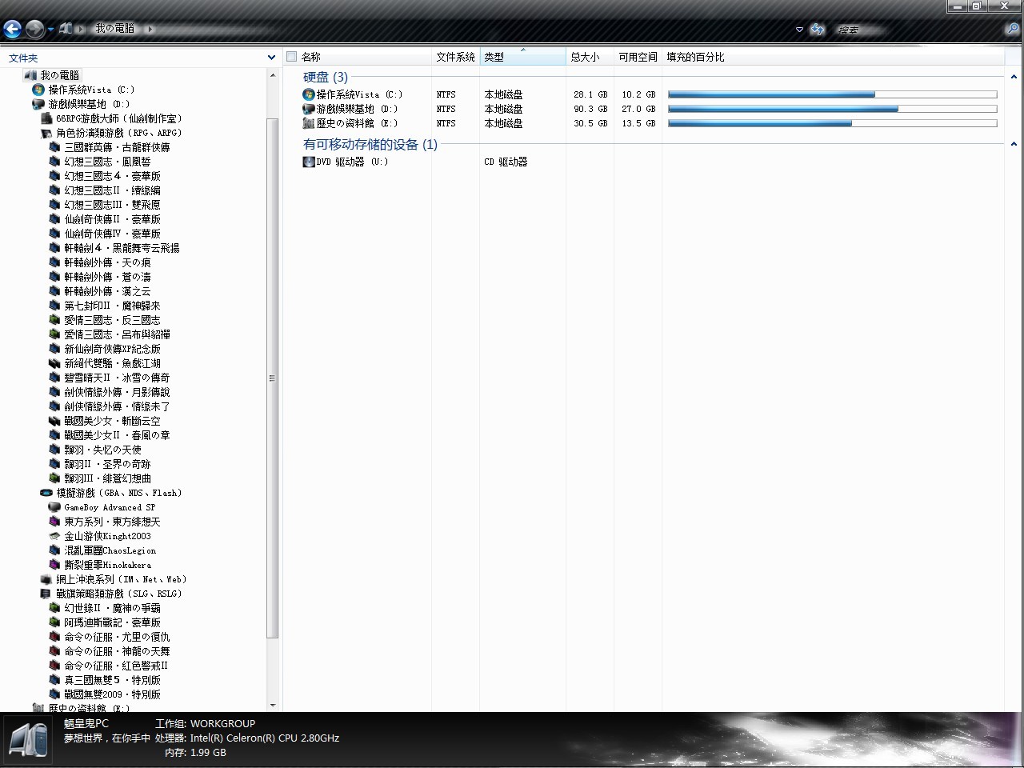
Task: Click the 66RPG游戲大師 folder icon
Action: click(46, 118)
